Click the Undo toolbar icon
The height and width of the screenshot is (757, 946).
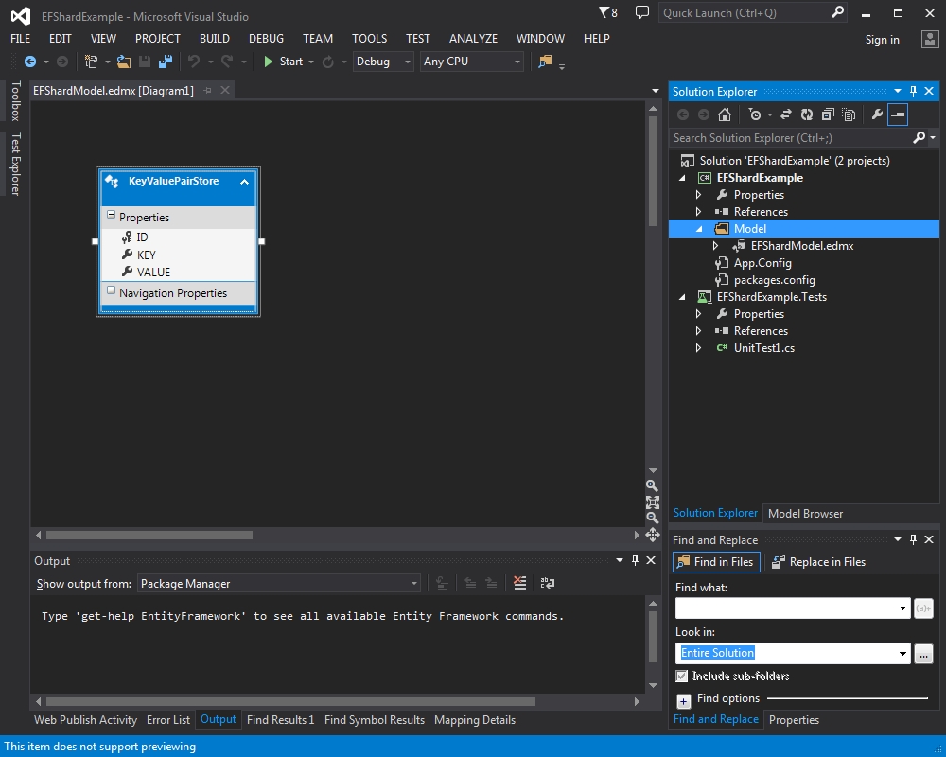[194, 62]
